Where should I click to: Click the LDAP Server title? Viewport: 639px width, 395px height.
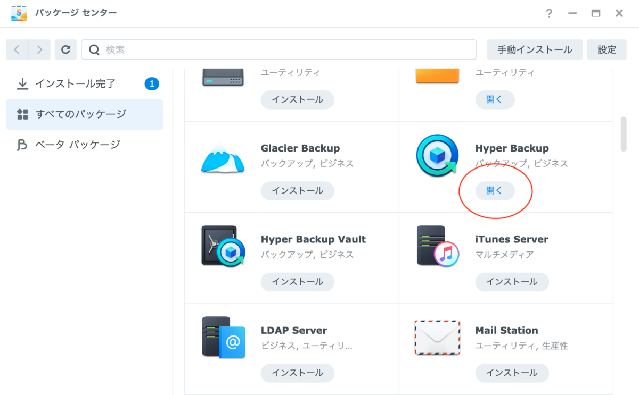pyautogui.click(x=294, y=330)
